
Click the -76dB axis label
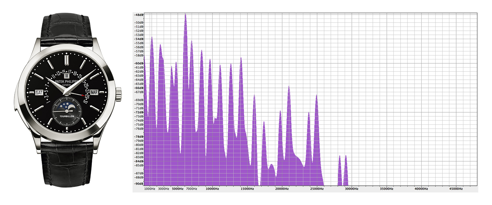[x=139, y=129]
